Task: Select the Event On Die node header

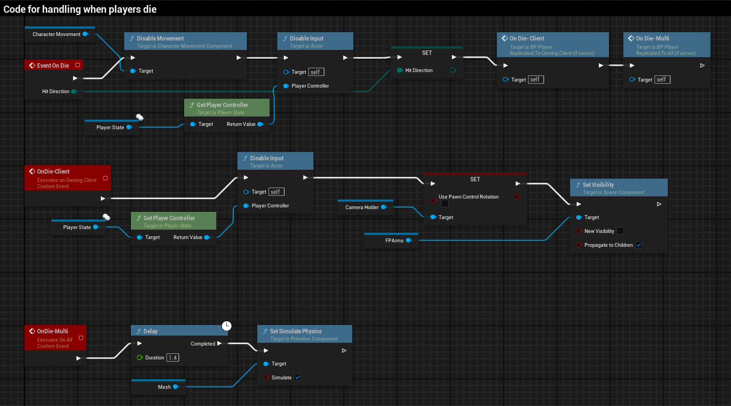Action: pyautogui.click(x=54, y=65)
